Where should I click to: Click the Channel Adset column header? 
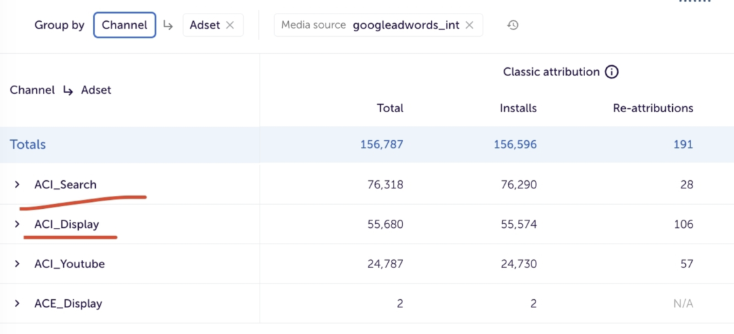pyautogui.click(x=60, y=90)
